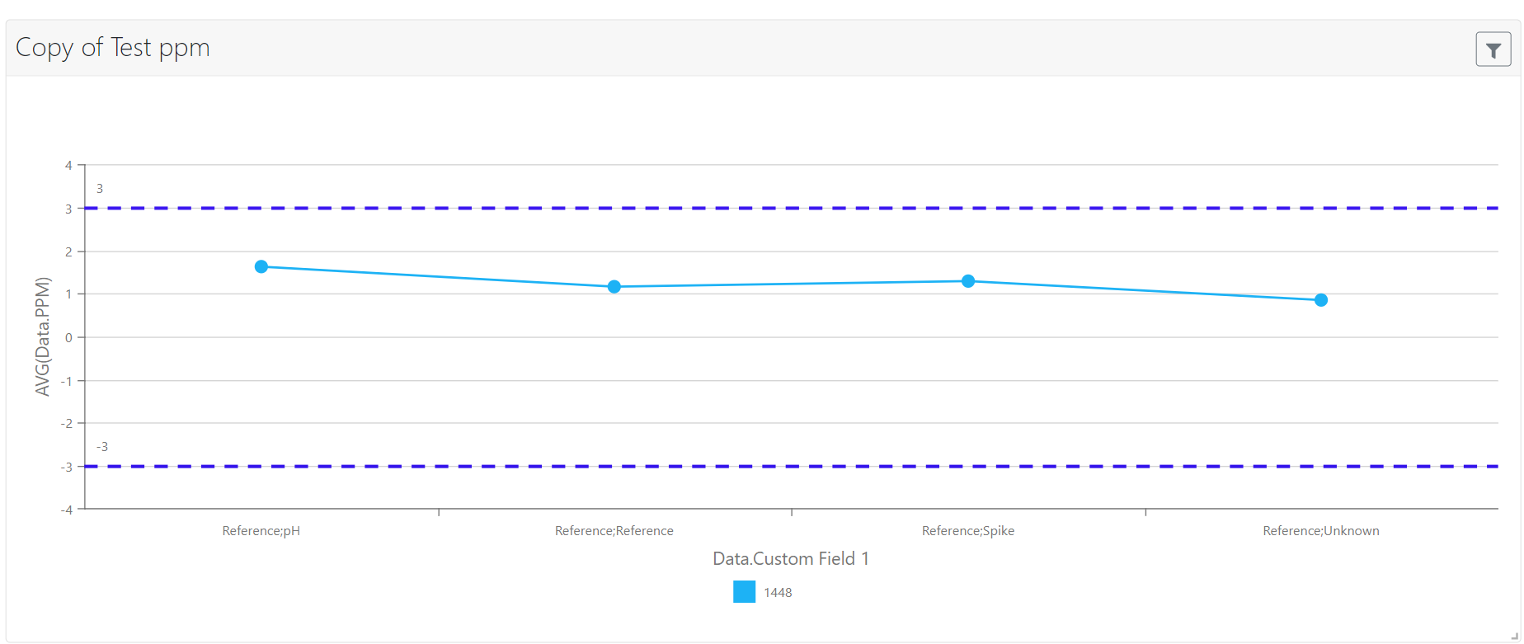The image size is (1524, 644).
Task: Open the filter icon button
Action: 1493,49
